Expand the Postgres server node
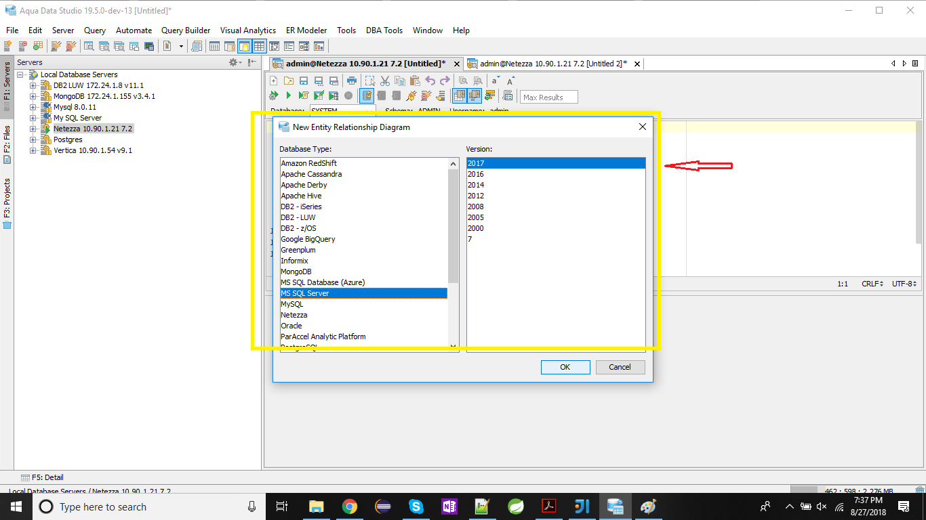 click(x=33, y=139)
